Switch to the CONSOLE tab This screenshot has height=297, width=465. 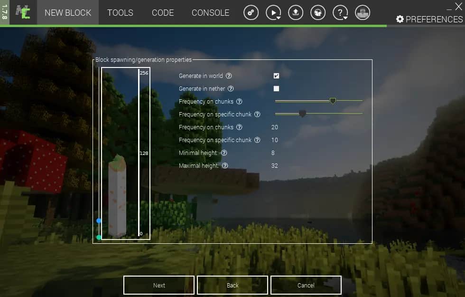click(210, 13)
